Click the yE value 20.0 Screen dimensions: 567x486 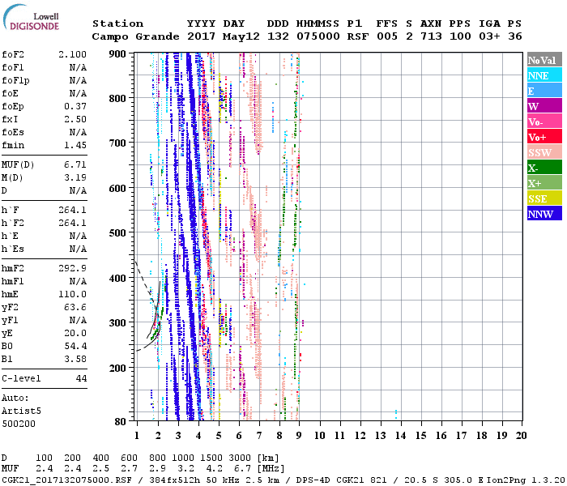pyautogui.click(x=75, y=333)
